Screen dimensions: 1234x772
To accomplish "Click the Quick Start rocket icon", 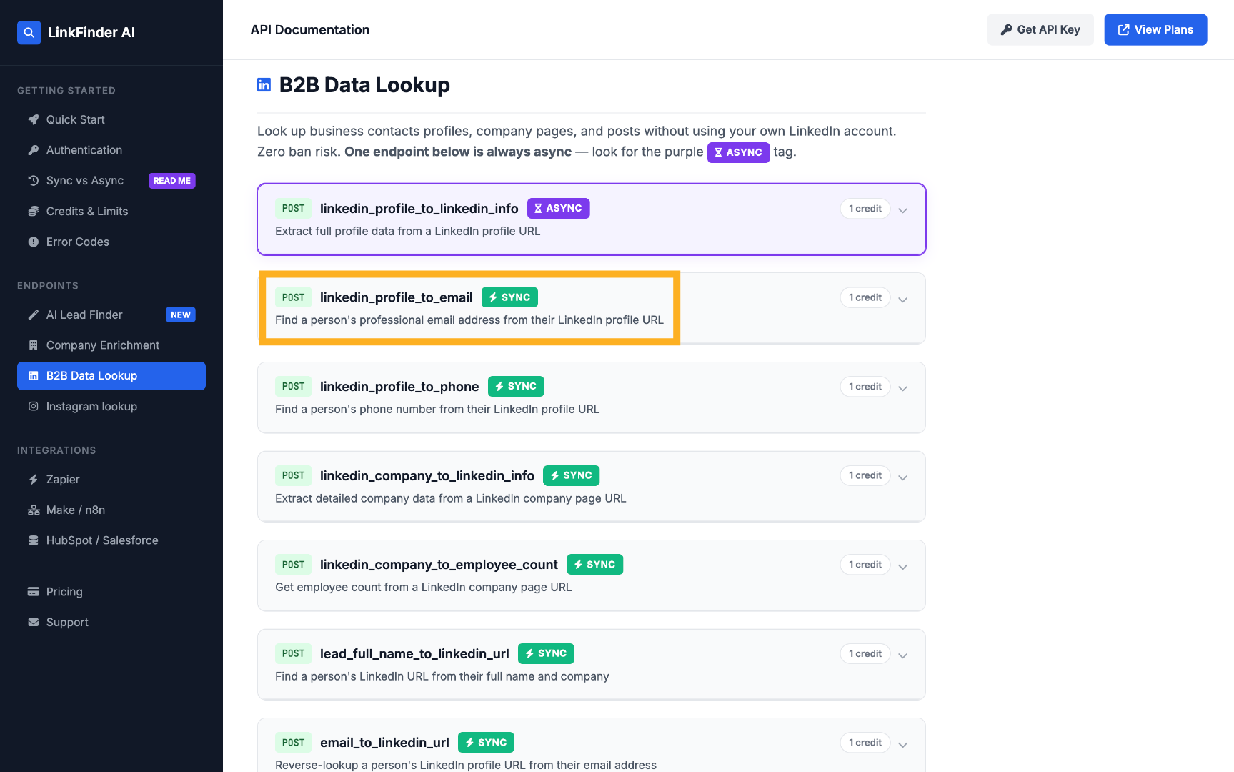I will pyautogui.click(x=34, y=119).
